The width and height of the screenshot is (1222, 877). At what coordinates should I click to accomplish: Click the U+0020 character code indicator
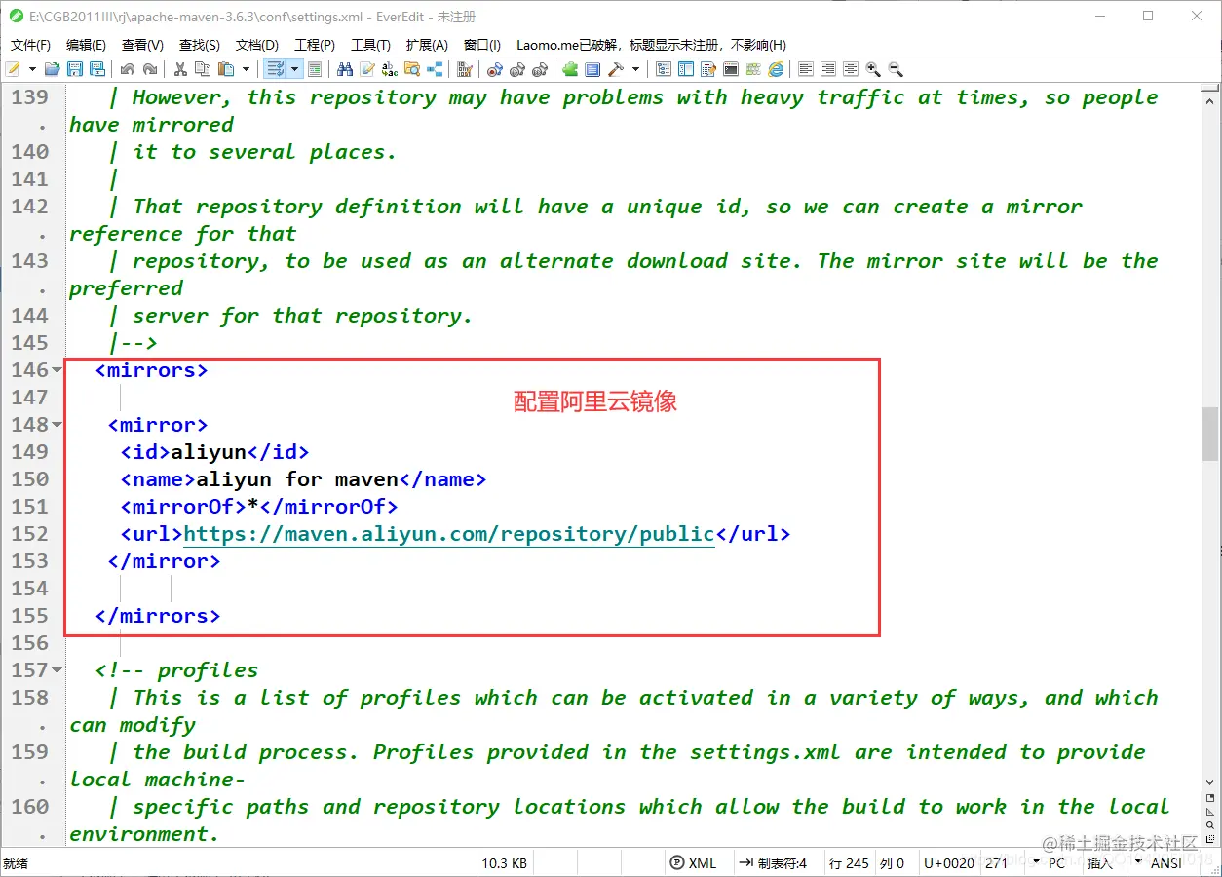[x=949, y=863]
